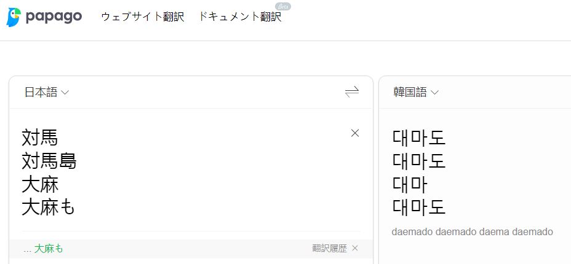Expand the chevron next to 日本語
The image size is (571, 264).
tap(65, 93)
